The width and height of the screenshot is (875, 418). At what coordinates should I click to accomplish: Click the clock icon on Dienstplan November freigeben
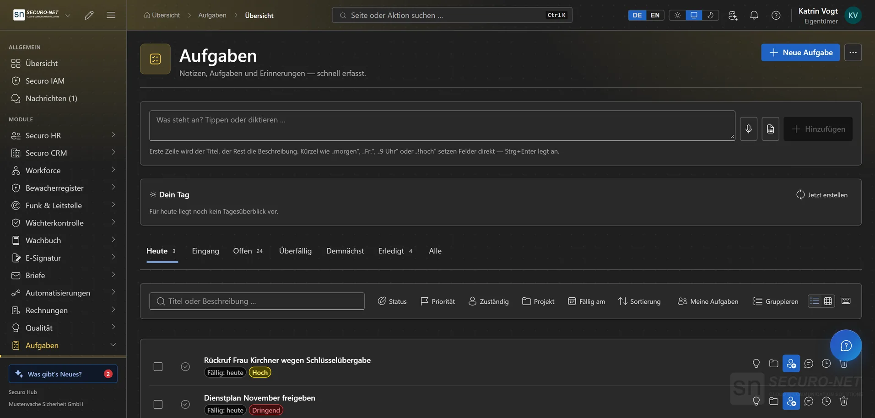pos(826,401)
